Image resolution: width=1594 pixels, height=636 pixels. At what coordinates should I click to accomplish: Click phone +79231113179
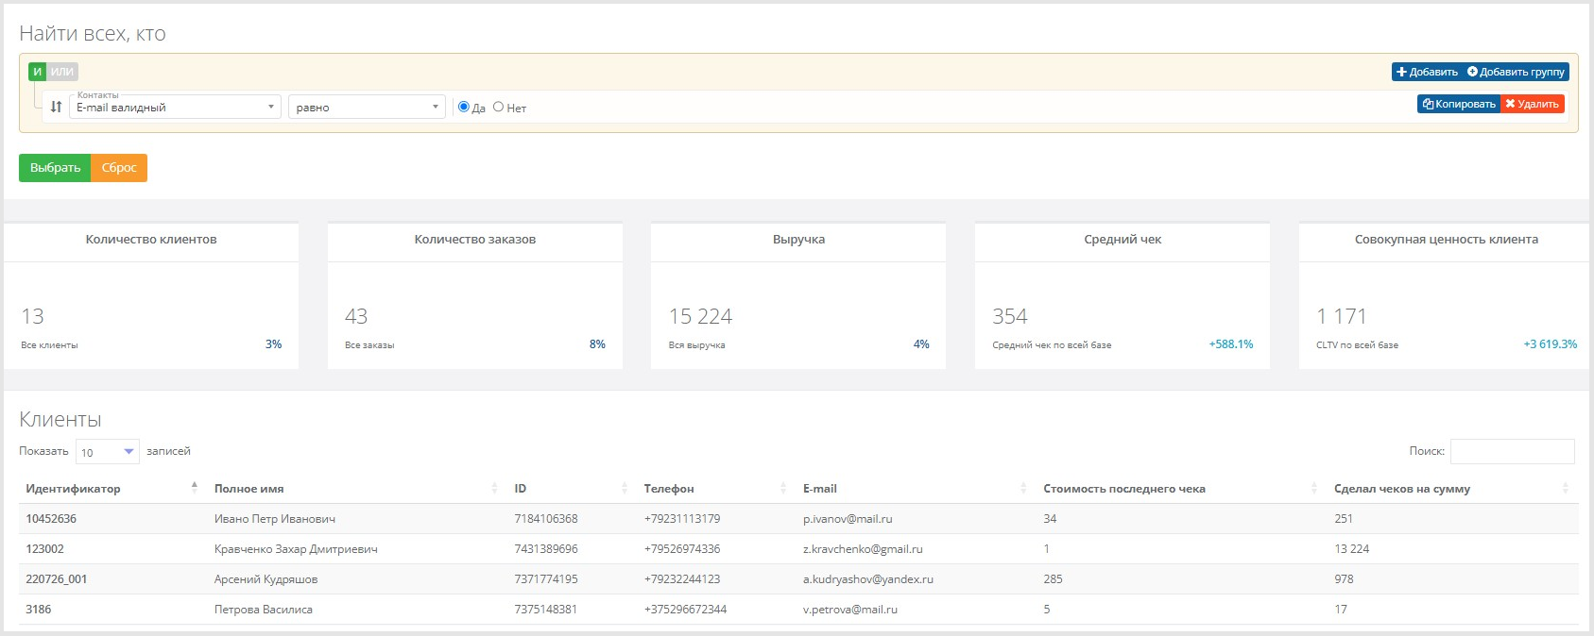[x=682, y=519]
